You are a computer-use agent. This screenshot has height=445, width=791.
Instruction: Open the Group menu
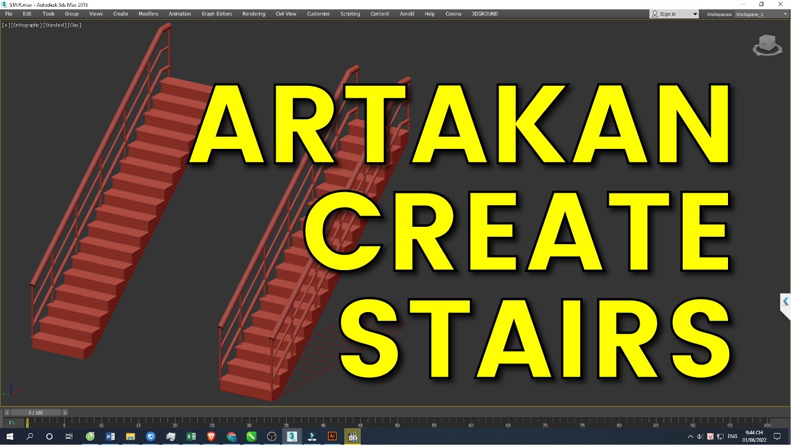pyautogui.click(x=72, y=14)
